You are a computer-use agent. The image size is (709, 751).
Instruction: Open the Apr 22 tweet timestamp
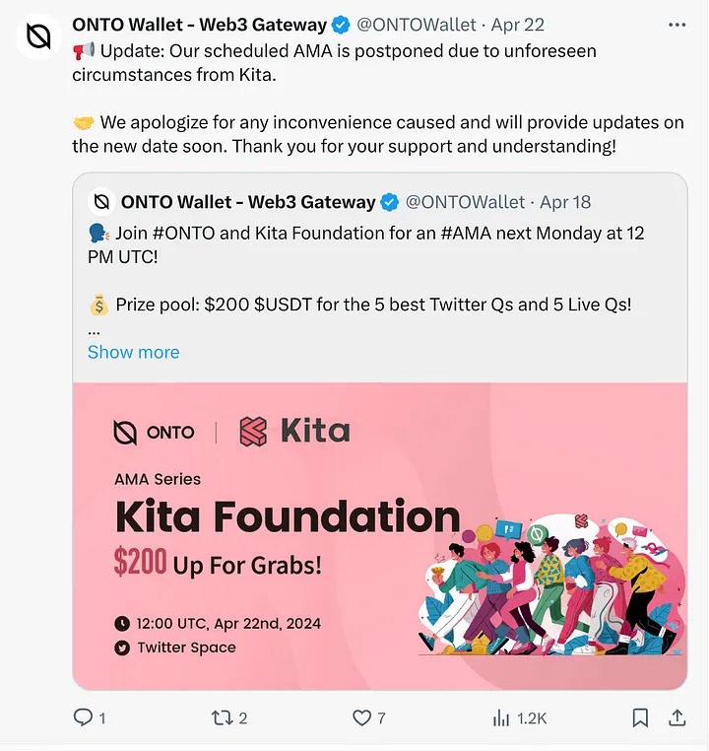click(518, 25)
